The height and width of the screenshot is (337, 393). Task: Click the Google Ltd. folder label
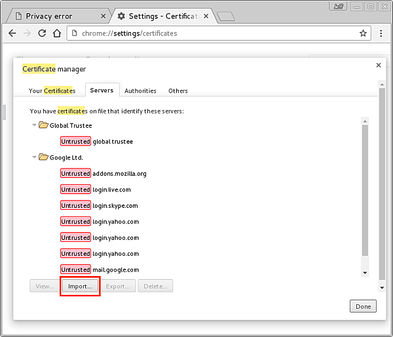[66, 157]
